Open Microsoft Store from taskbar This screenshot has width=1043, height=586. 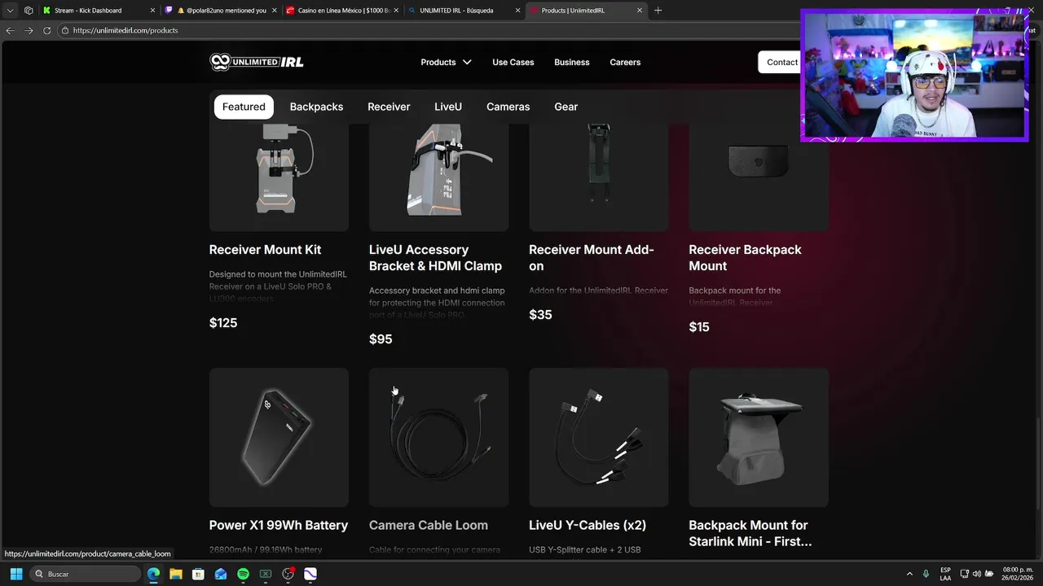click(198, 574)
